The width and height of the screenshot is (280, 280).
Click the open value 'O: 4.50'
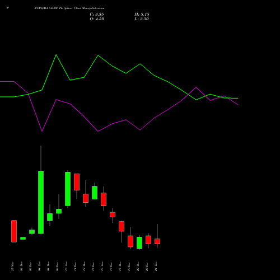tap(97, 19)
